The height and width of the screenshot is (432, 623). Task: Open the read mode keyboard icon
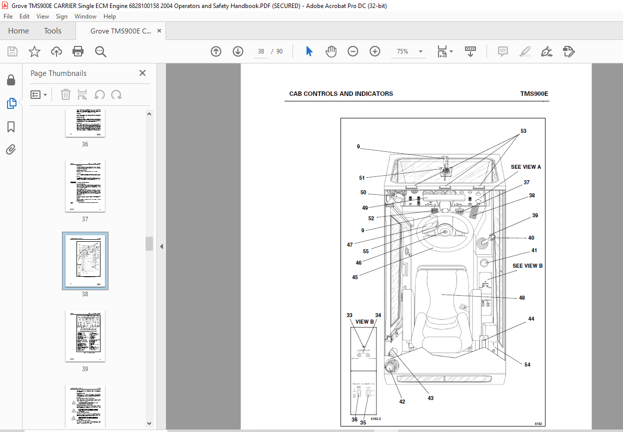(470, 51)
